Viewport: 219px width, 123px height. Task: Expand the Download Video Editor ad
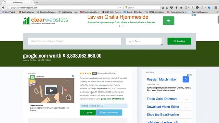coord(186,107)
